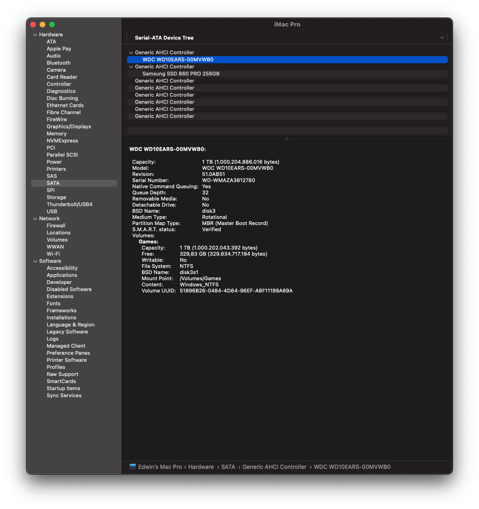Click the green zoom window button
Screen dimensions: 479x509
(52, 25)
